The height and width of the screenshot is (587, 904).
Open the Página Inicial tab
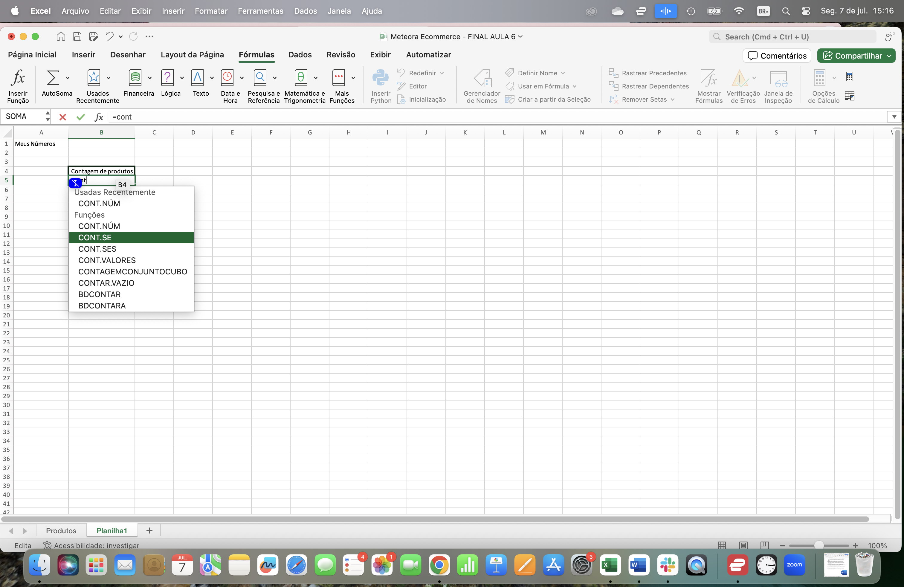[32, 55]
